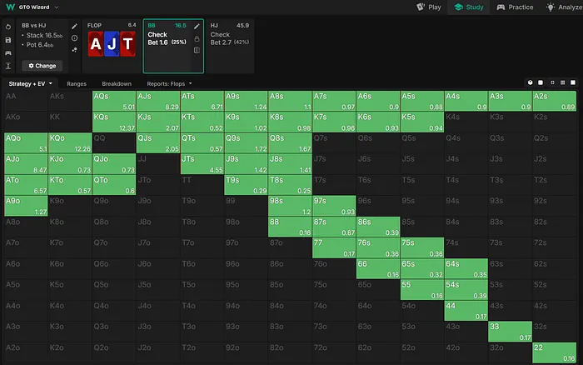This screenshot has height=365, width=583.
Task: Open the Practice mode tab
Action: 515,7
